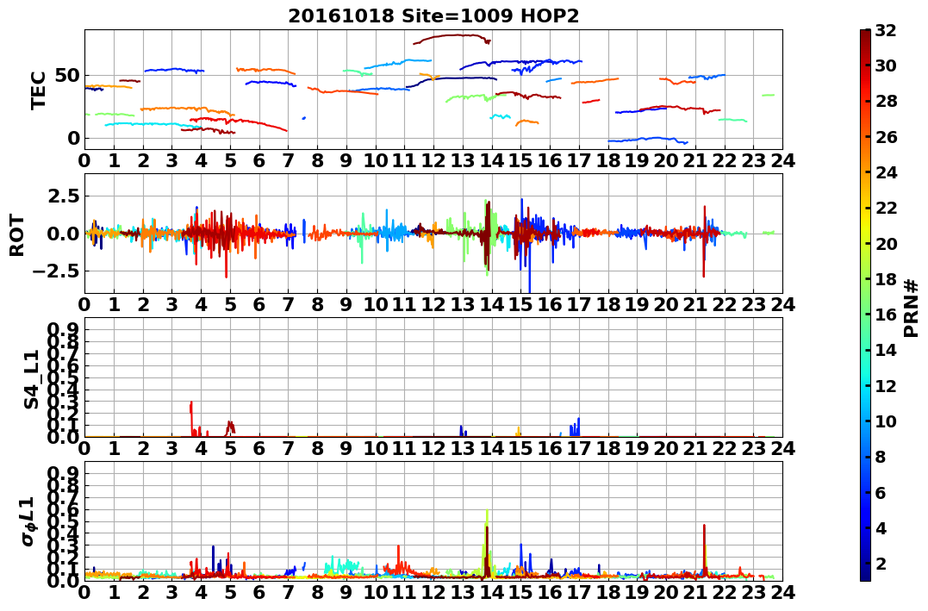Select the colorbar tick labeled 28
Image resolution: width=928 pixels, height=611 pixels.
click(x=886, y=101)
